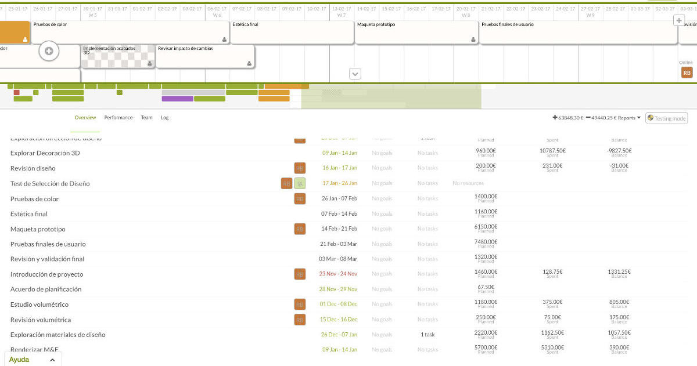Select the Pruebas finales de usuario timeline card

[579, 32]
